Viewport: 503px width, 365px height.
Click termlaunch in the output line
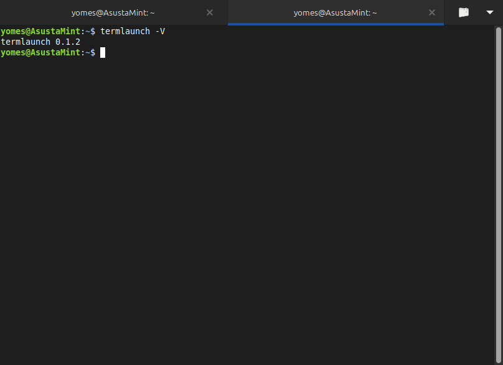pyautogui.click(x=26, y=42)
